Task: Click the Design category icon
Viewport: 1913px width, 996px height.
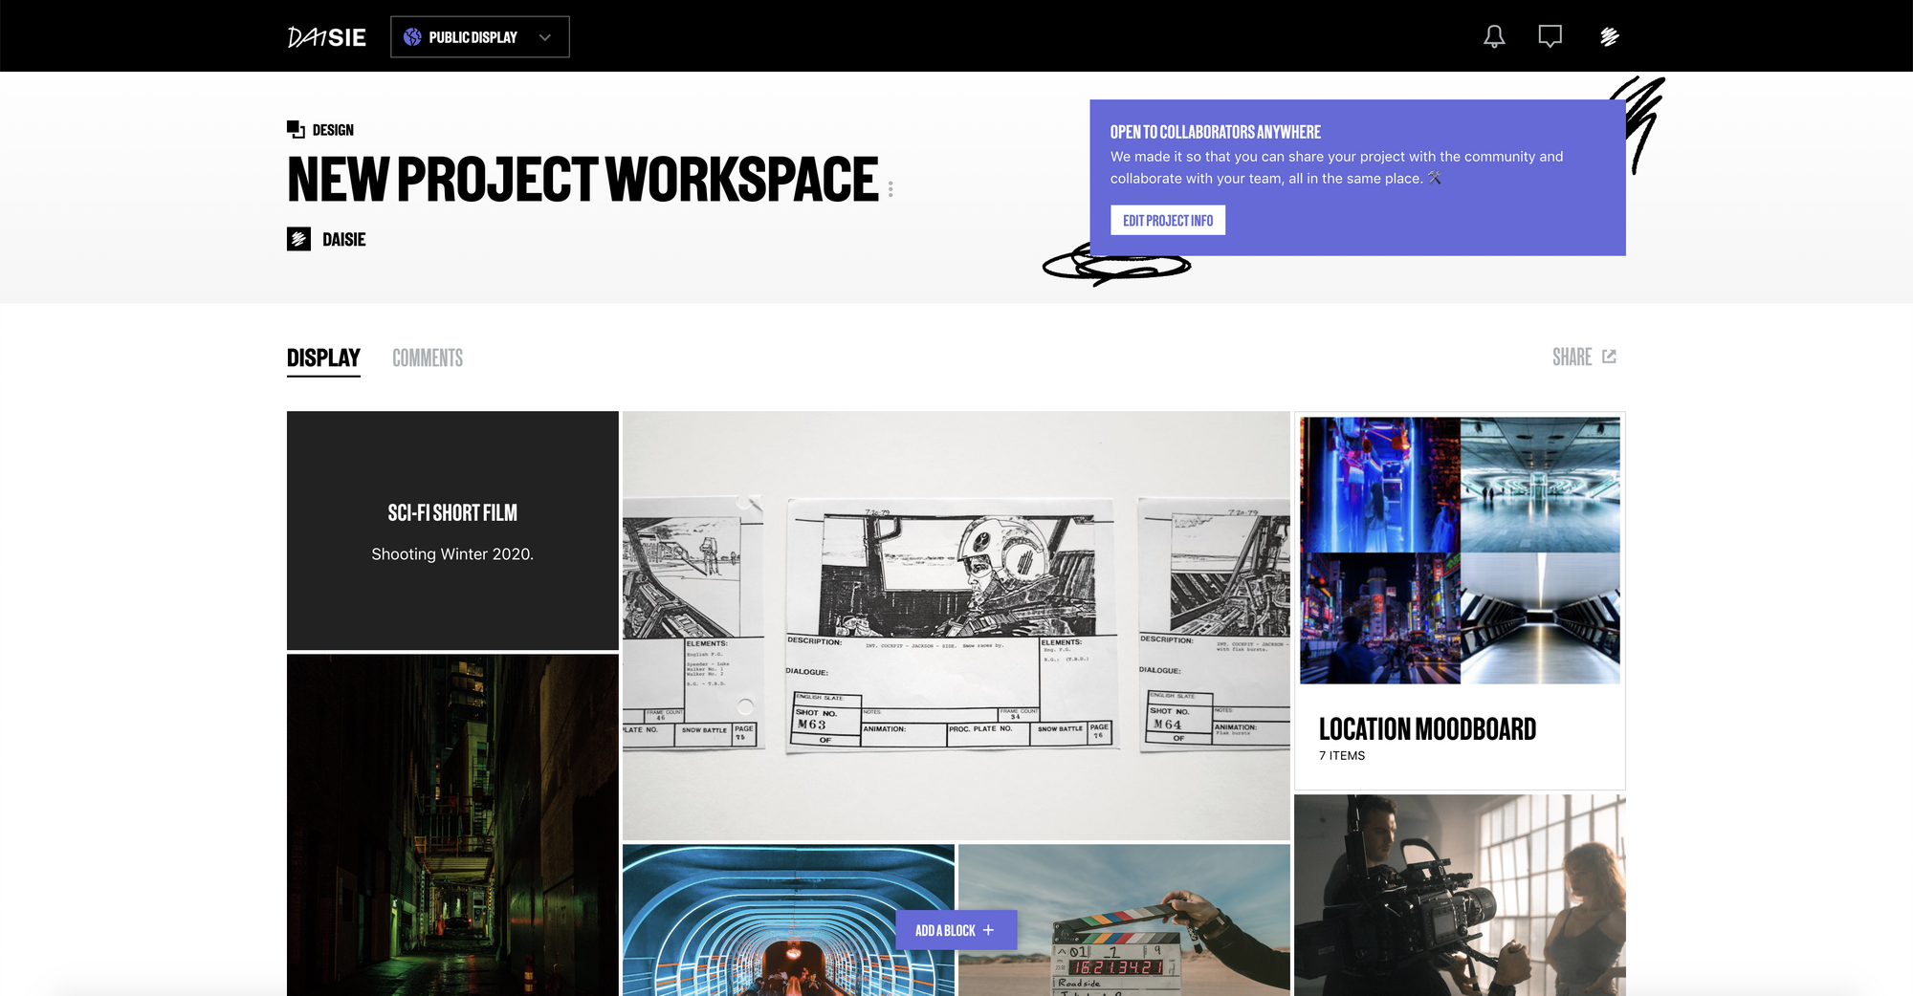Action: [x=296, y=129]
